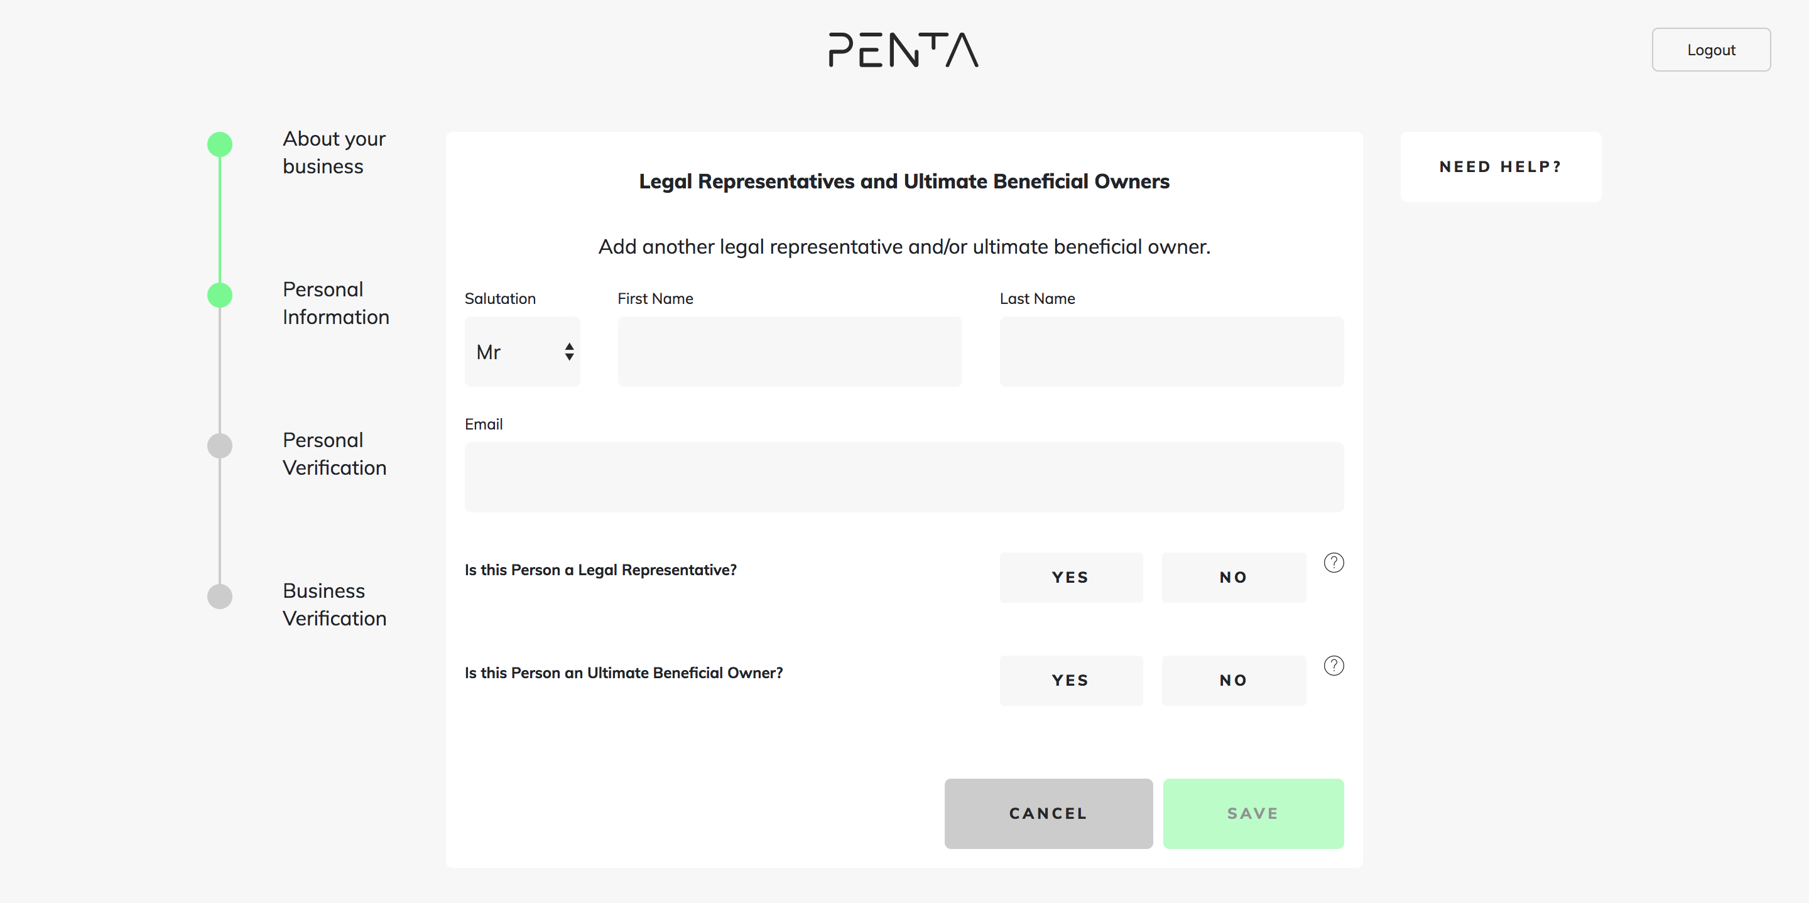Click the help icon beside Legal Representative question

pos(1334,563)
